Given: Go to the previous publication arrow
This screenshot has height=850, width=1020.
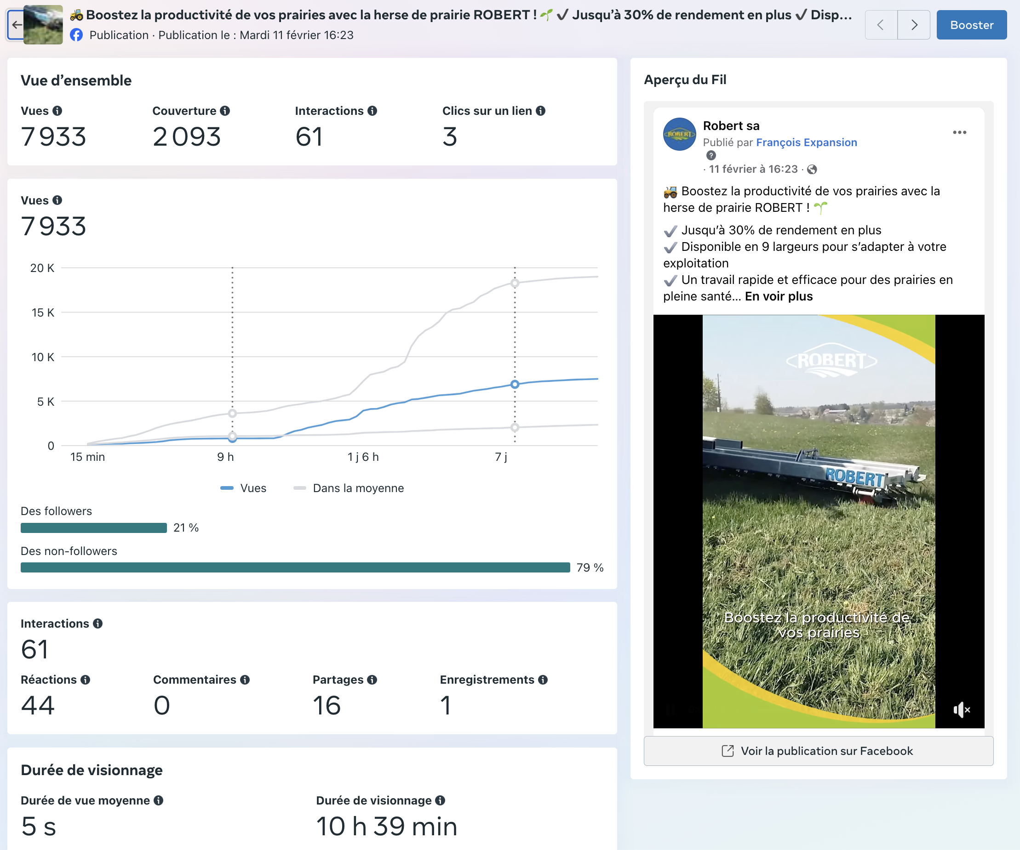Looking at the screenshot, I should [x=881, y=25].
